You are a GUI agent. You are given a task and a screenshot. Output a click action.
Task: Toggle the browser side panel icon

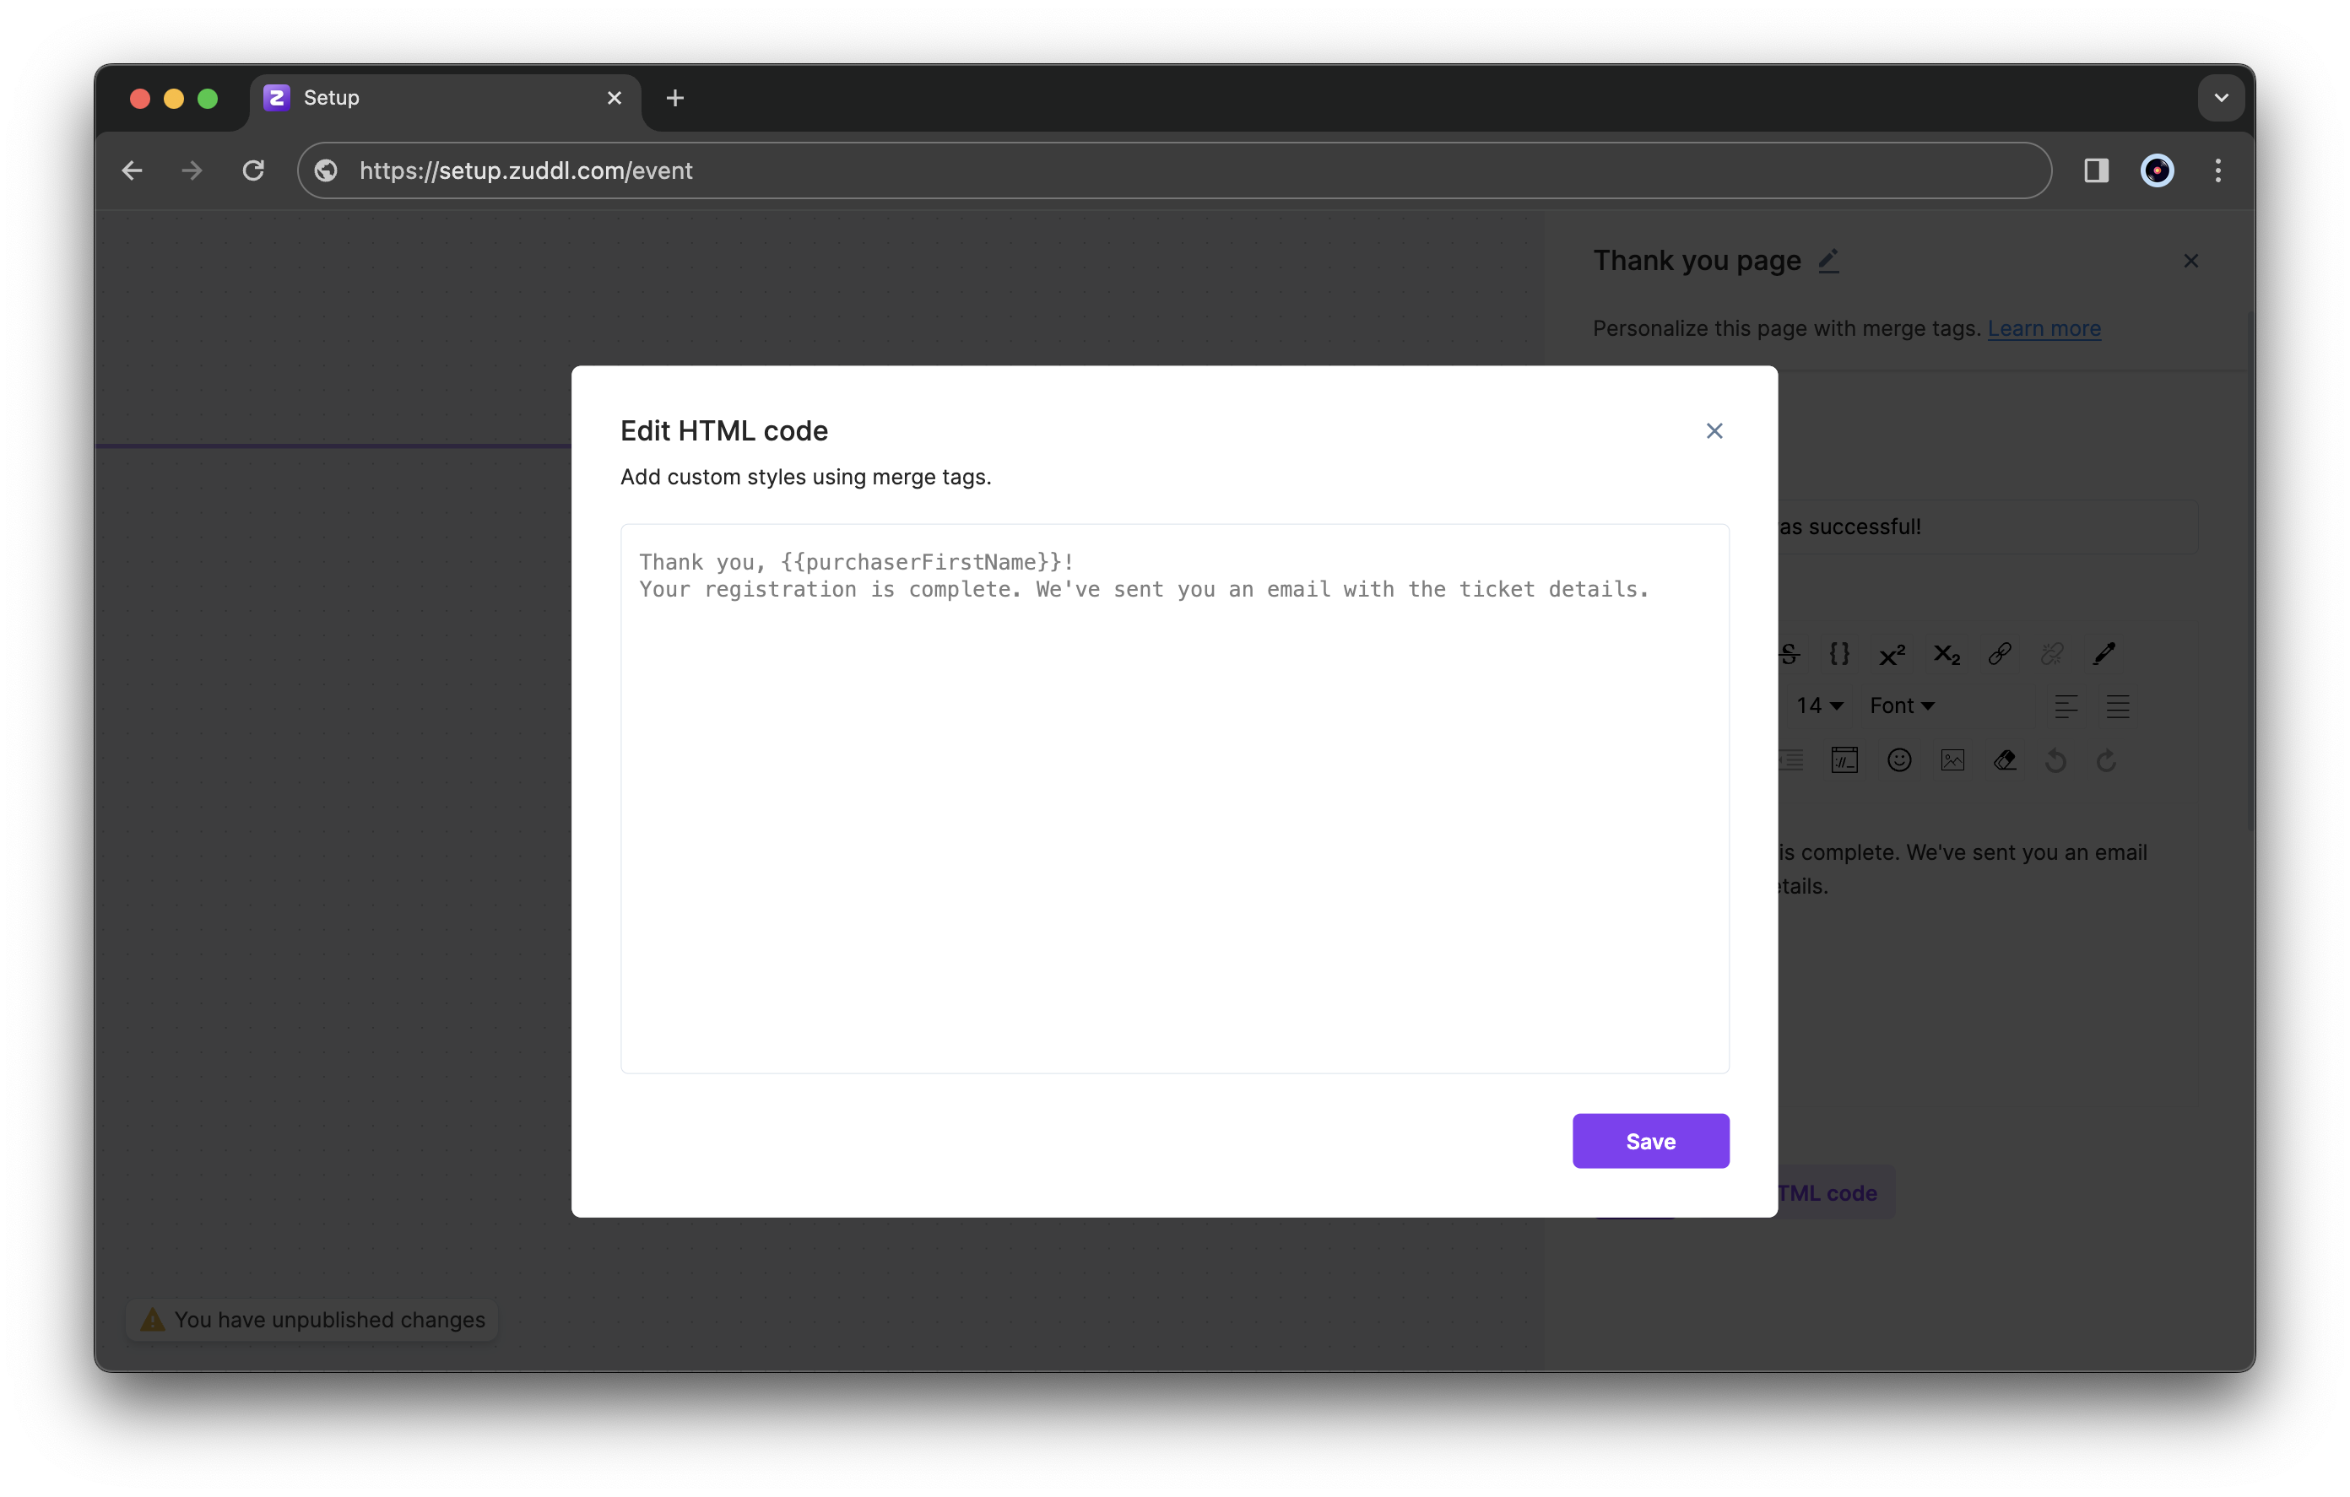(2096, 170)
